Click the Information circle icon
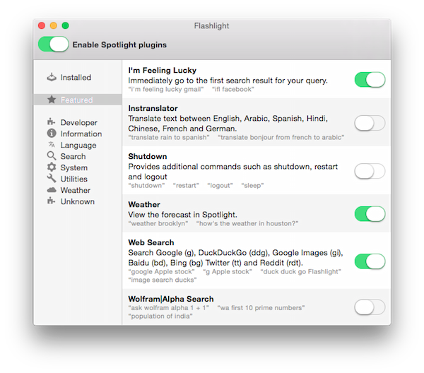The width and height of the screenshot is (424, 373). click(x=52, y=134)
